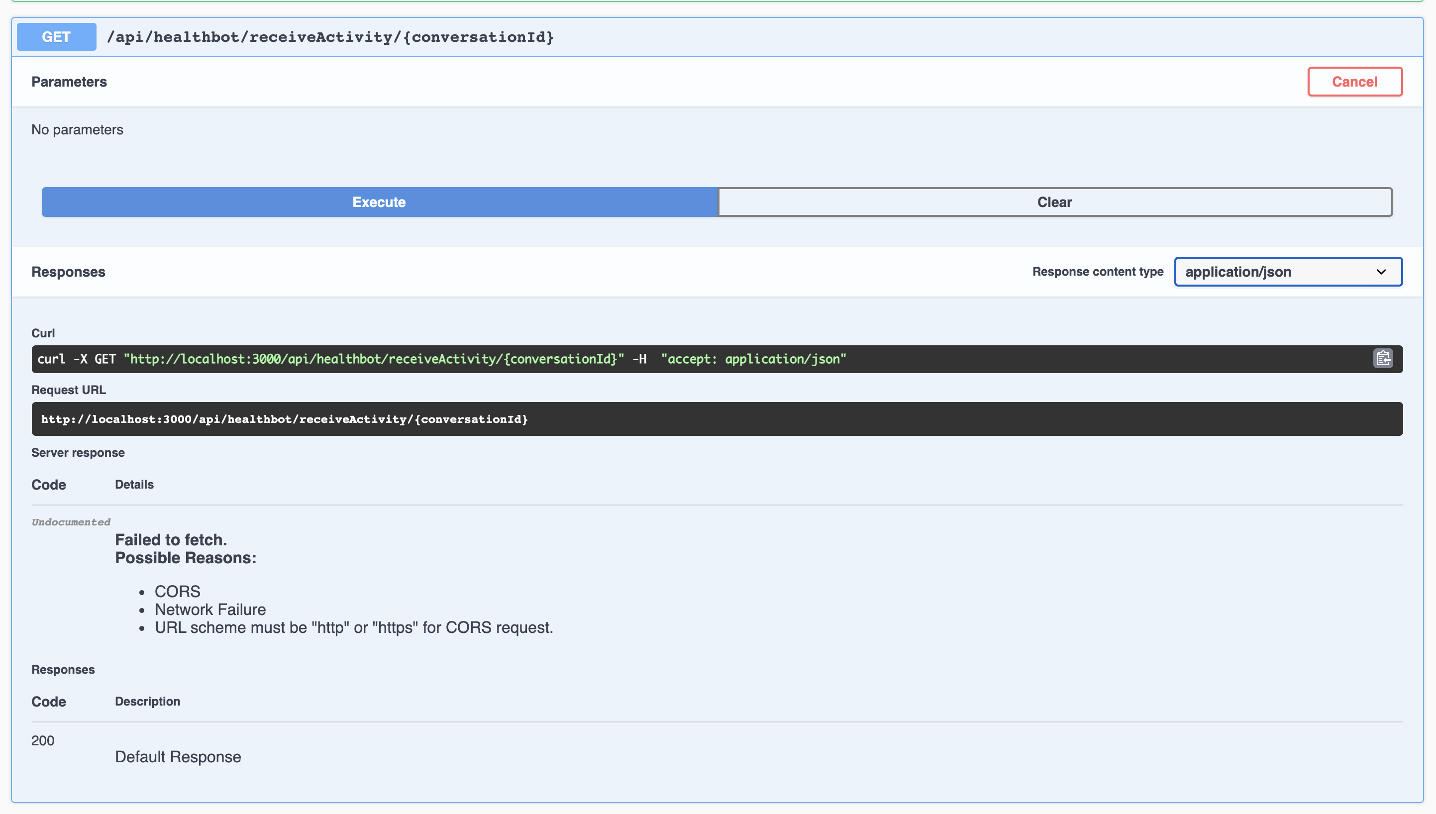Image resolution: width=1436 pixels, height=814 pixels.
Task: Click the Response content type label
Action: coord(1097,272)
